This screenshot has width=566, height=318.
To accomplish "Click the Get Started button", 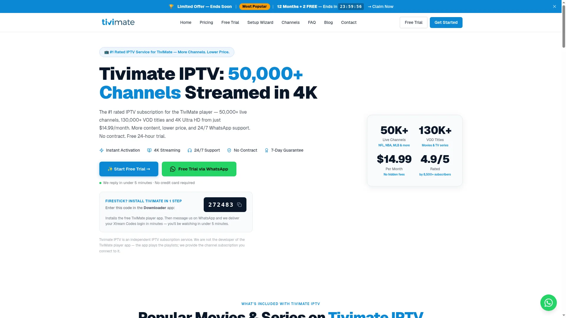I will [x=446, y=23].
